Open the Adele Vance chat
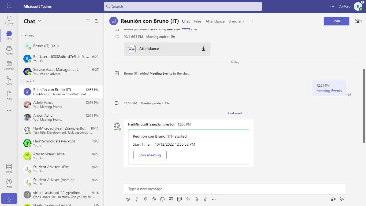366x206 pixels. (61, 105)
